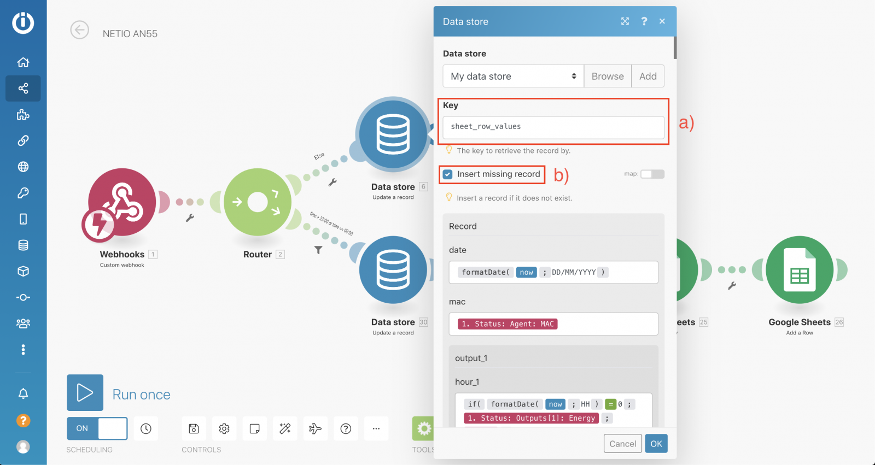Click the hour_1 formula field
Screen dimensions: 875x465
click(553, 410)
